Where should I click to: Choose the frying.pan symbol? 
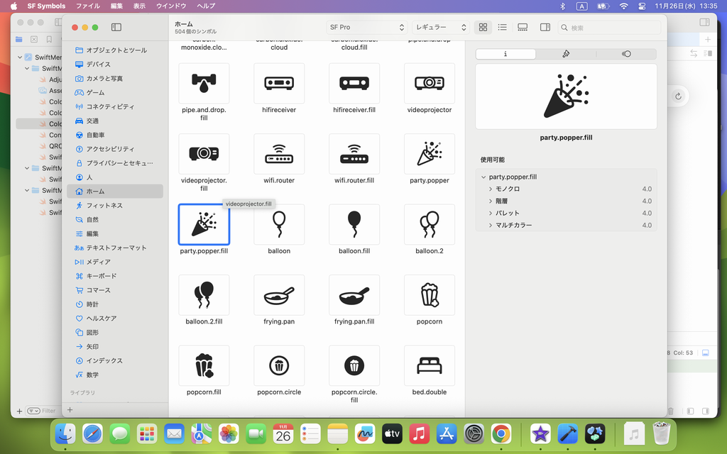pos(279,295)
